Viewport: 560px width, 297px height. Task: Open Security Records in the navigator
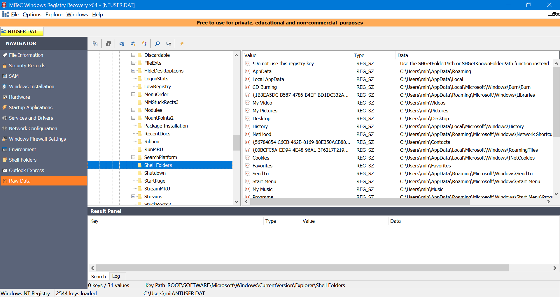[x=44, y=66]
